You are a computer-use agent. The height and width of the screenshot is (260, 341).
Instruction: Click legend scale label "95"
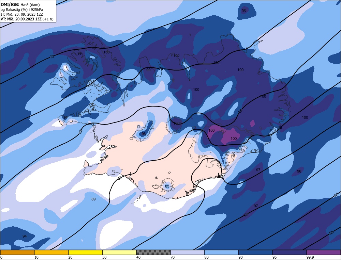click(x=275, y=257)
